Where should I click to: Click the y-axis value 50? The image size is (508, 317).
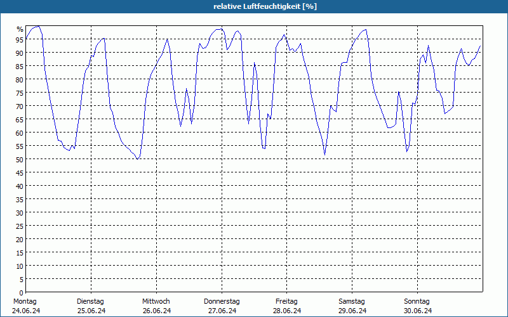20,160
